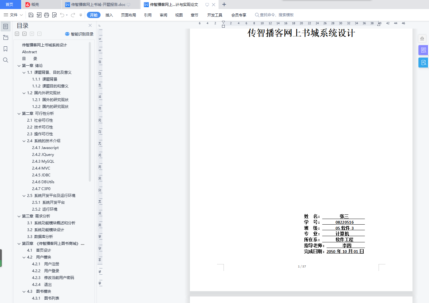Viewport: 429px width, 303px height.
Task: Click the demote heading minus icon in 目录 panel
Action: coord(39,34)
